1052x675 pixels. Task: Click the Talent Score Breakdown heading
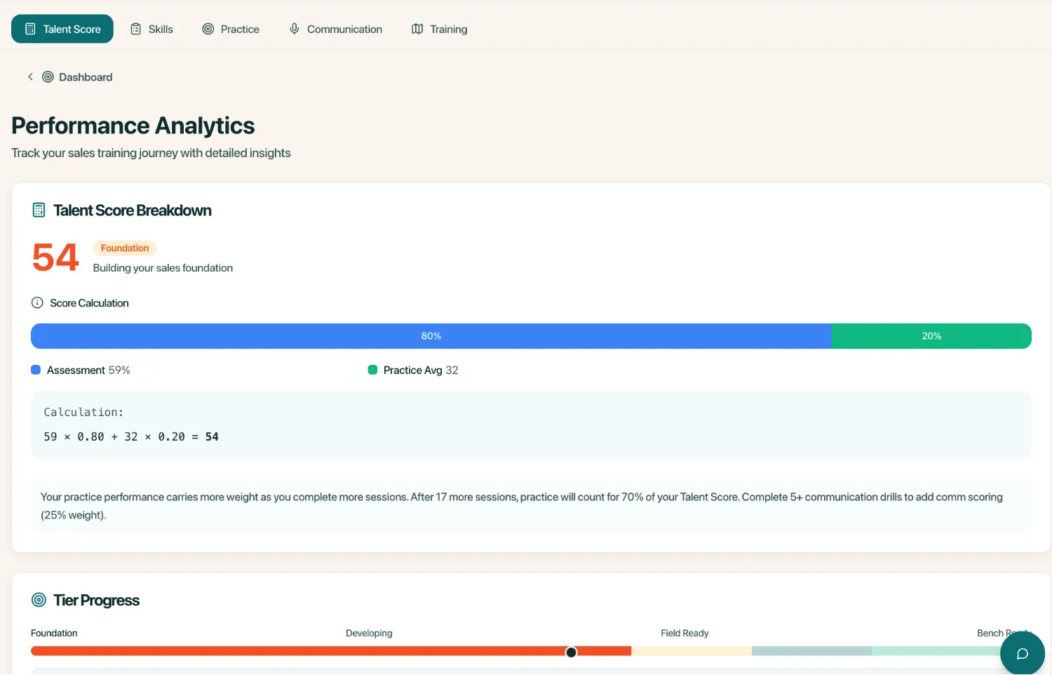pyautogui.click(x=133, y=210)
